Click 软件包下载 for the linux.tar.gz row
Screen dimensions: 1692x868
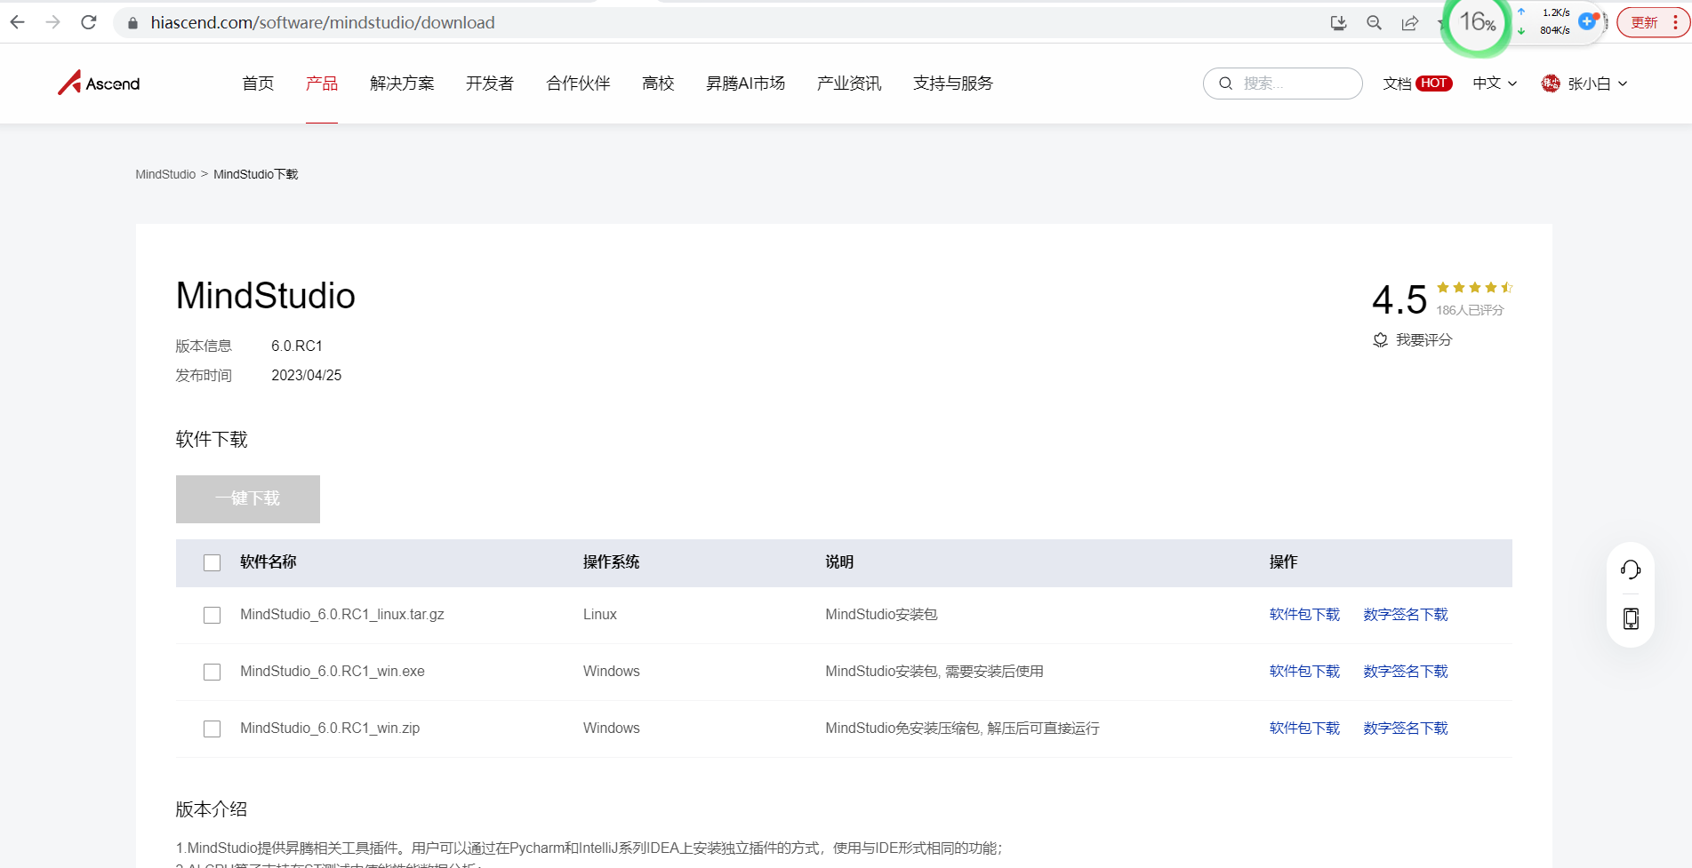point(1304,615)
